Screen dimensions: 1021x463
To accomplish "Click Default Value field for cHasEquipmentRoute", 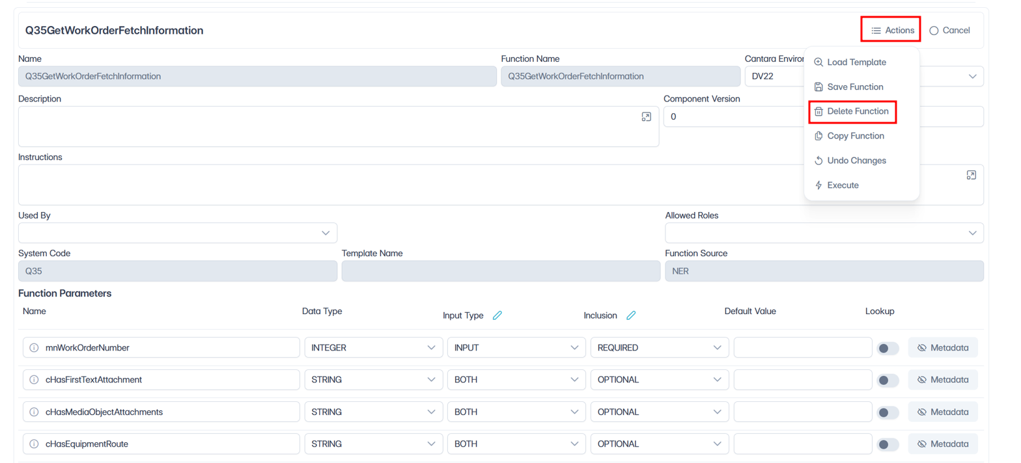I will (803, 444).
